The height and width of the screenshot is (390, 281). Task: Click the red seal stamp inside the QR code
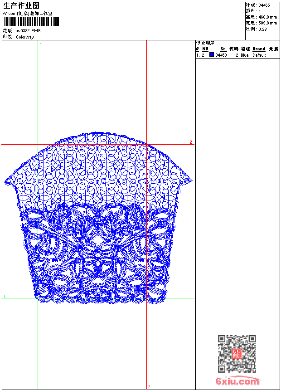237,354
